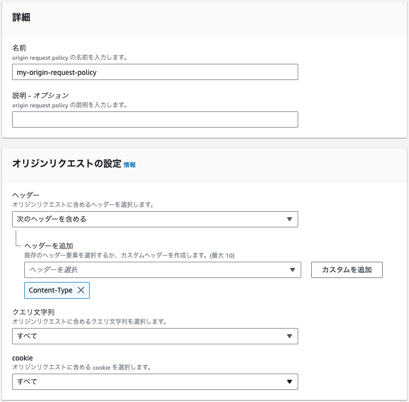Screen dimensions: 409x402
Task: Expand the クエリ文字列 すべて dropdown
Action: [x=155, y=336]
